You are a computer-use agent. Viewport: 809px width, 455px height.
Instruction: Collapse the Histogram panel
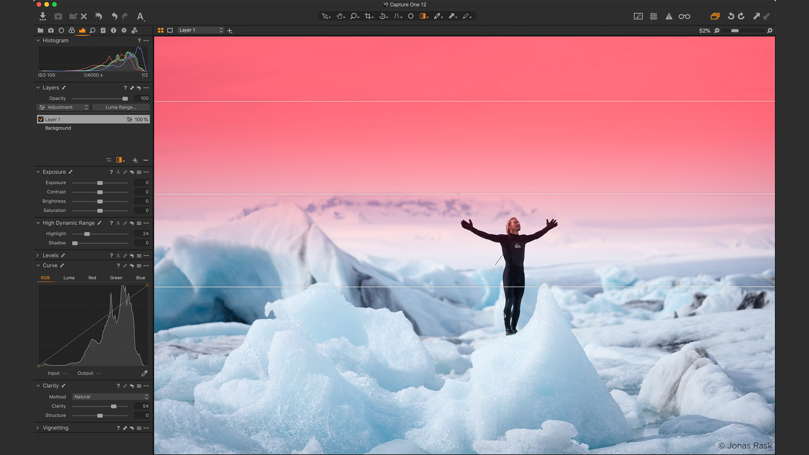[38, 40]
